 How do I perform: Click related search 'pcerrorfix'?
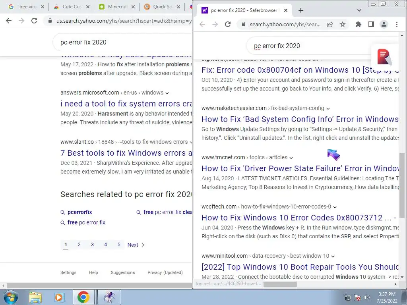79,212
